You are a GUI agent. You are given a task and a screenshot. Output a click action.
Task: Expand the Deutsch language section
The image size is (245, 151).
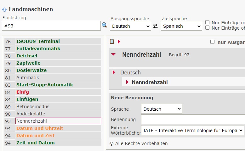pyautogui.click(x=114, y=73)
